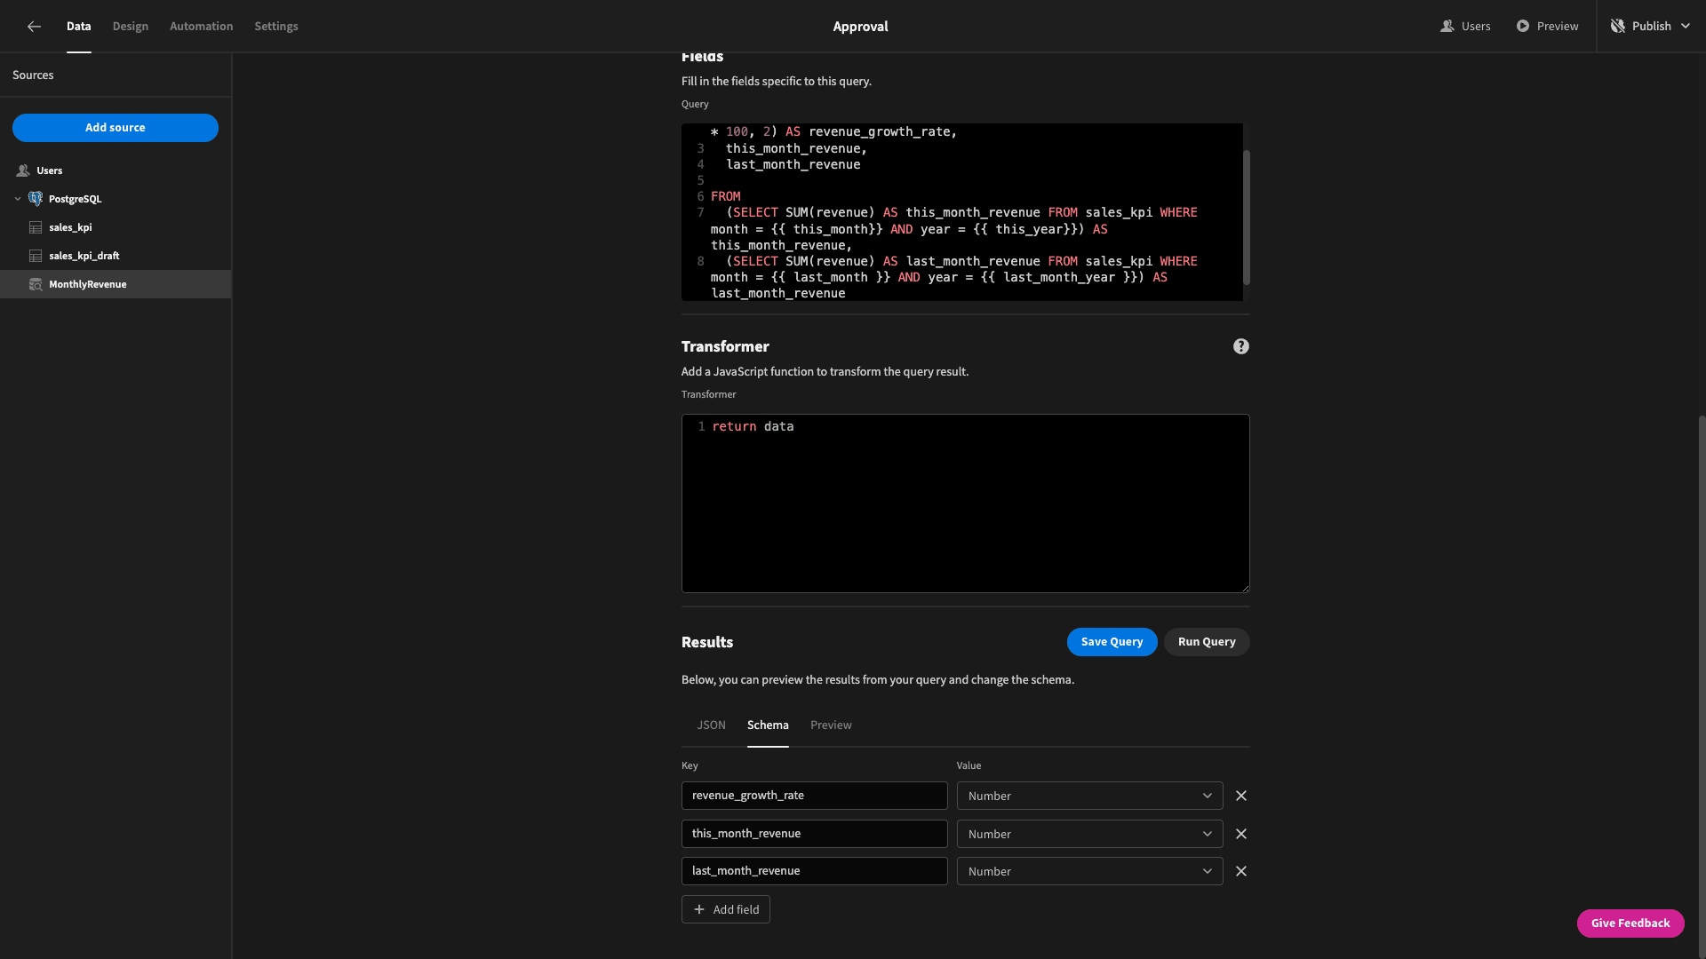Open the Settings tab
The height and width of the screenshot is (959, 1706).
pyautogui.click(x=276, y=27)
